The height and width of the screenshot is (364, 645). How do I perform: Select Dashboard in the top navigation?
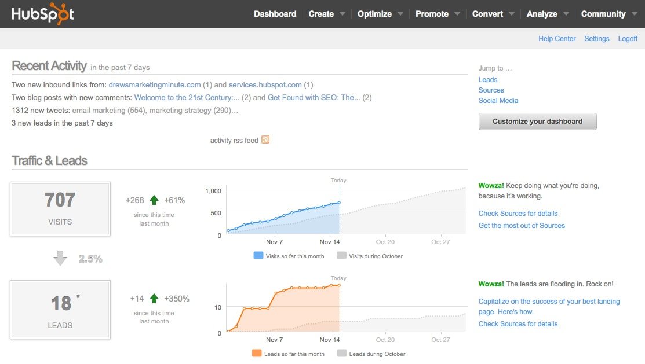[x=275, y=13]
